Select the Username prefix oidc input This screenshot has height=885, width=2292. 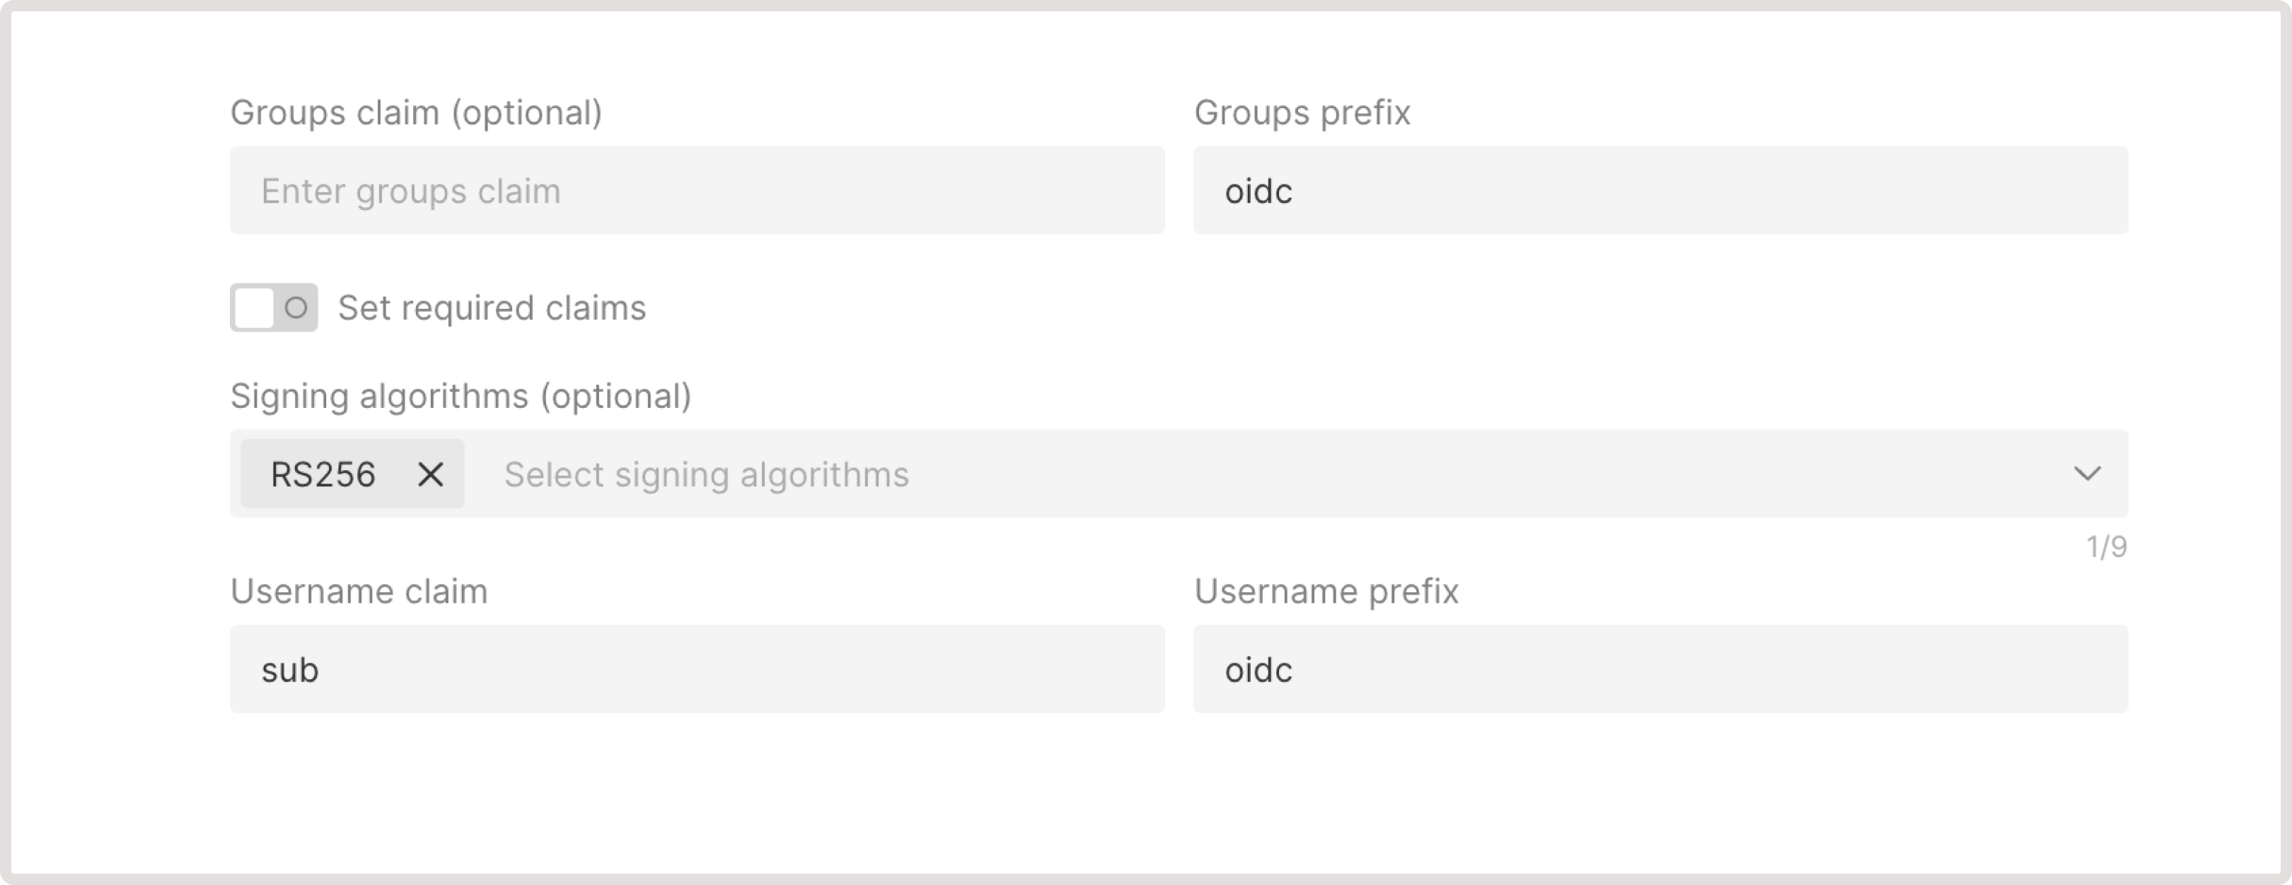1660,669
